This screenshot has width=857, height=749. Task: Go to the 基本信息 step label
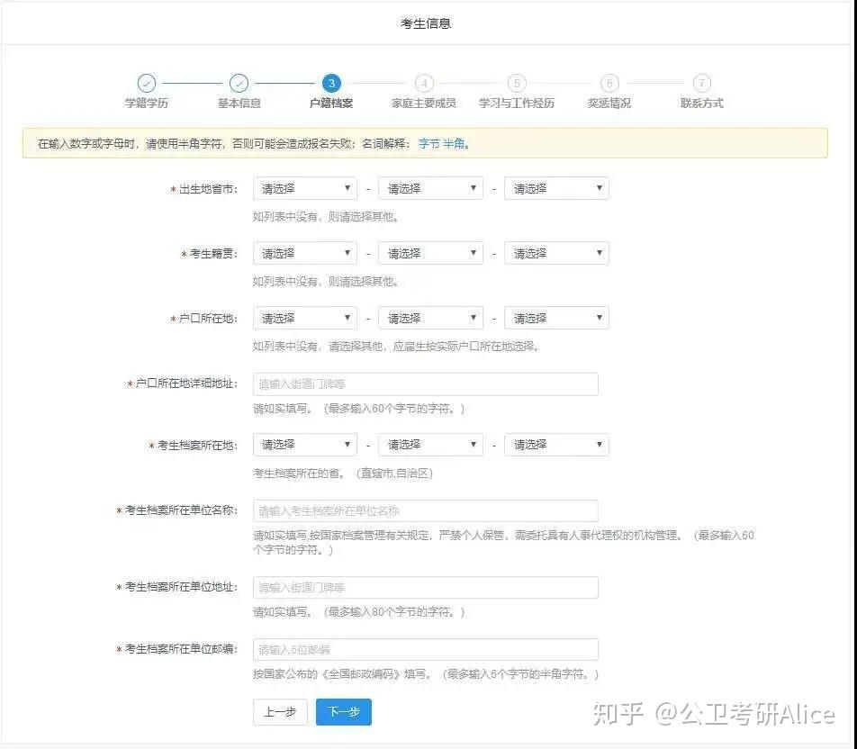[239, 103]
